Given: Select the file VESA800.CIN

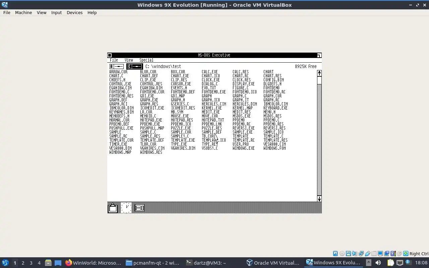Looking at the screenshot, I should pyautogui.click(x=274, y=144).
